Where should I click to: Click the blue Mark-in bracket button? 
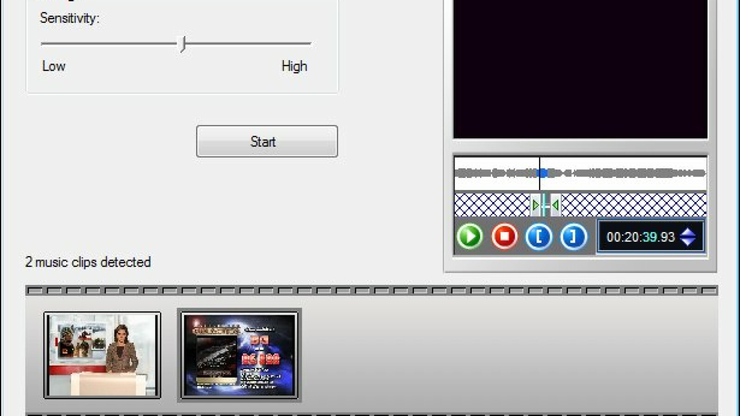pos(538,237)
